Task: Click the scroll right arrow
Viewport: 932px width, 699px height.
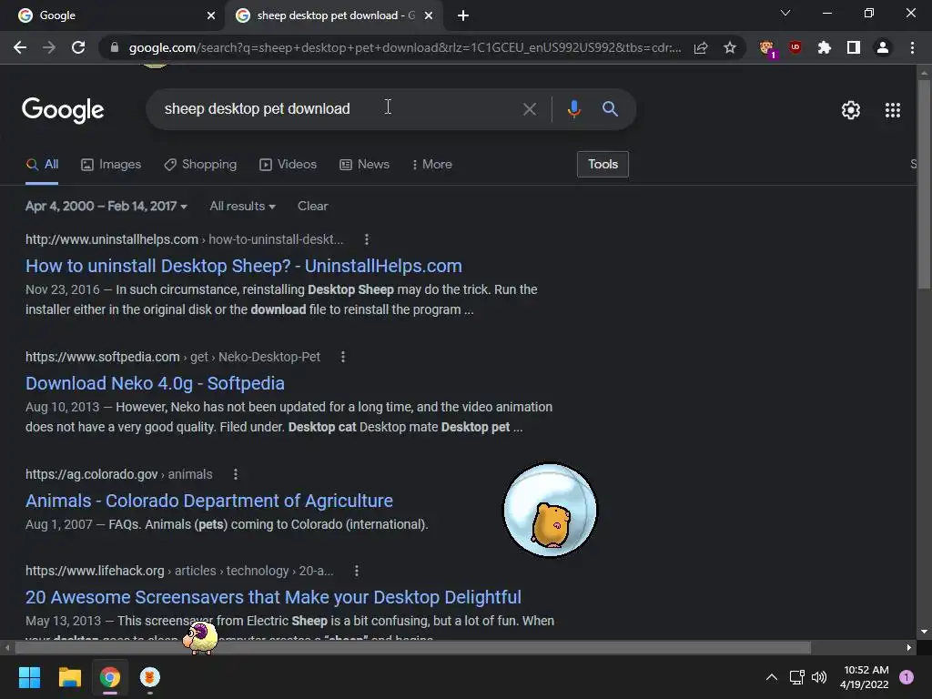Action: [909, 647]
